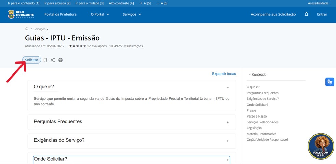Jump to Órgão/Unidade Responsável in sidebar
Viewport: 336px width, 164px height.
[267, 139]
